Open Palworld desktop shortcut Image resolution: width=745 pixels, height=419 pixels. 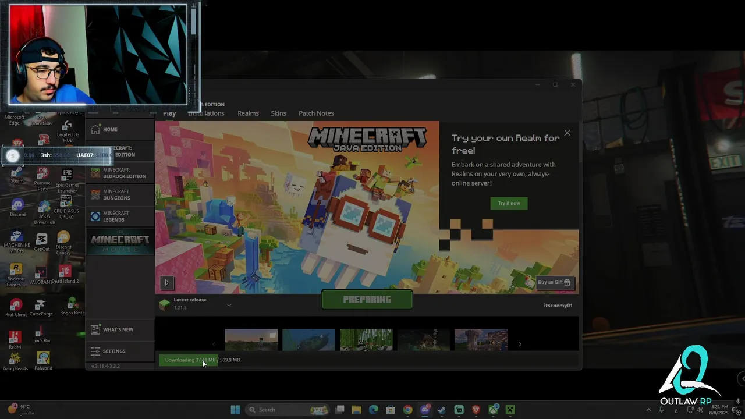pos(43,361)
